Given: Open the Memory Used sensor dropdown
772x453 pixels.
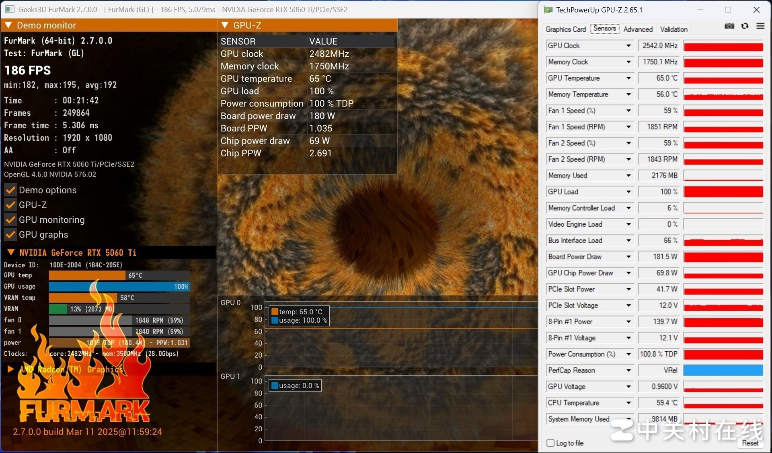Looking at the screenshot, I should click(628, 176).
